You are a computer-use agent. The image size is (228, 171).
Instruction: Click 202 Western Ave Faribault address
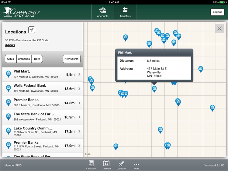click(37, 119)
